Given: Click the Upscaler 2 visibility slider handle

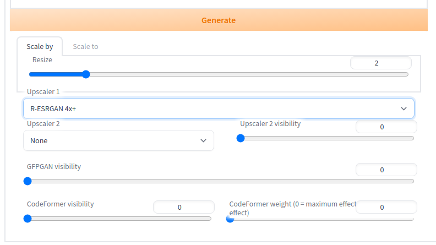Looking at the screenshot, I should [241, 138].
